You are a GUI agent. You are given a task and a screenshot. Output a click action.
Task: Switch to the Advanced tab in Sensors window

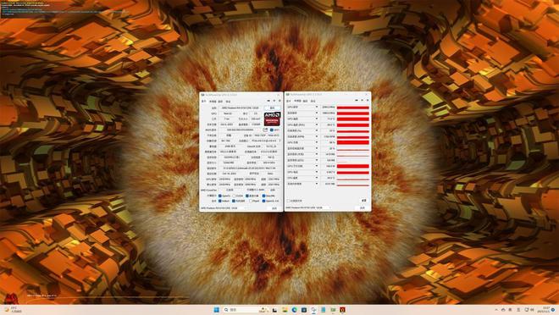tap(305, 101)
